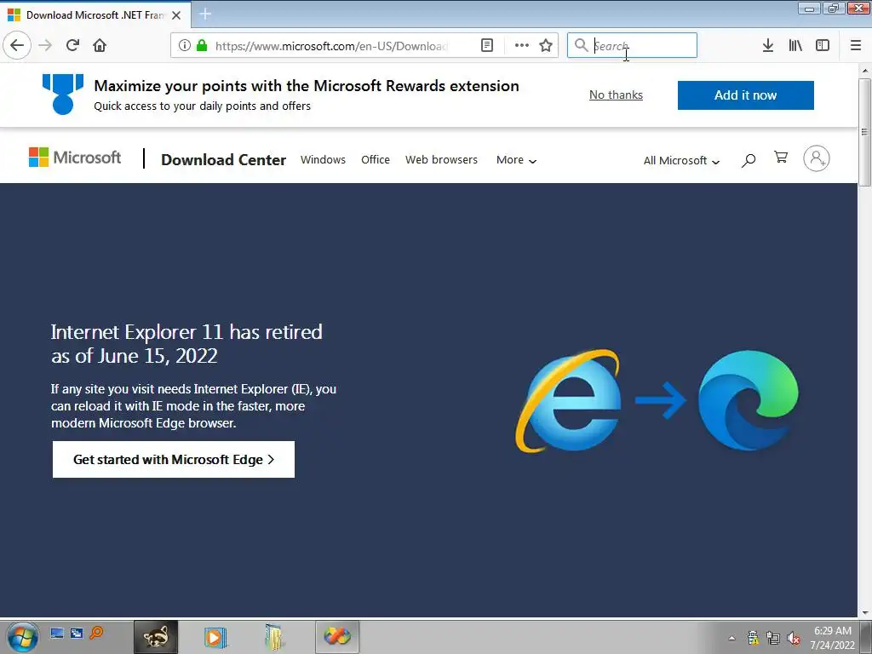The image size is (872, 654).
Task: Click the green secure connection padlock
Action: (x=202, y=45)
